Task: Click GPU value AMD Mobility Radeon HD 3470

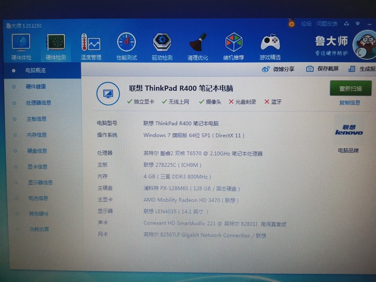Action: pos(191,200)
